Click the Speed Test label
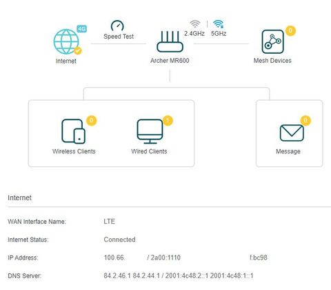The width and height of the screenshot is (331, 290). pyautogui.click(x=119, y=37)
